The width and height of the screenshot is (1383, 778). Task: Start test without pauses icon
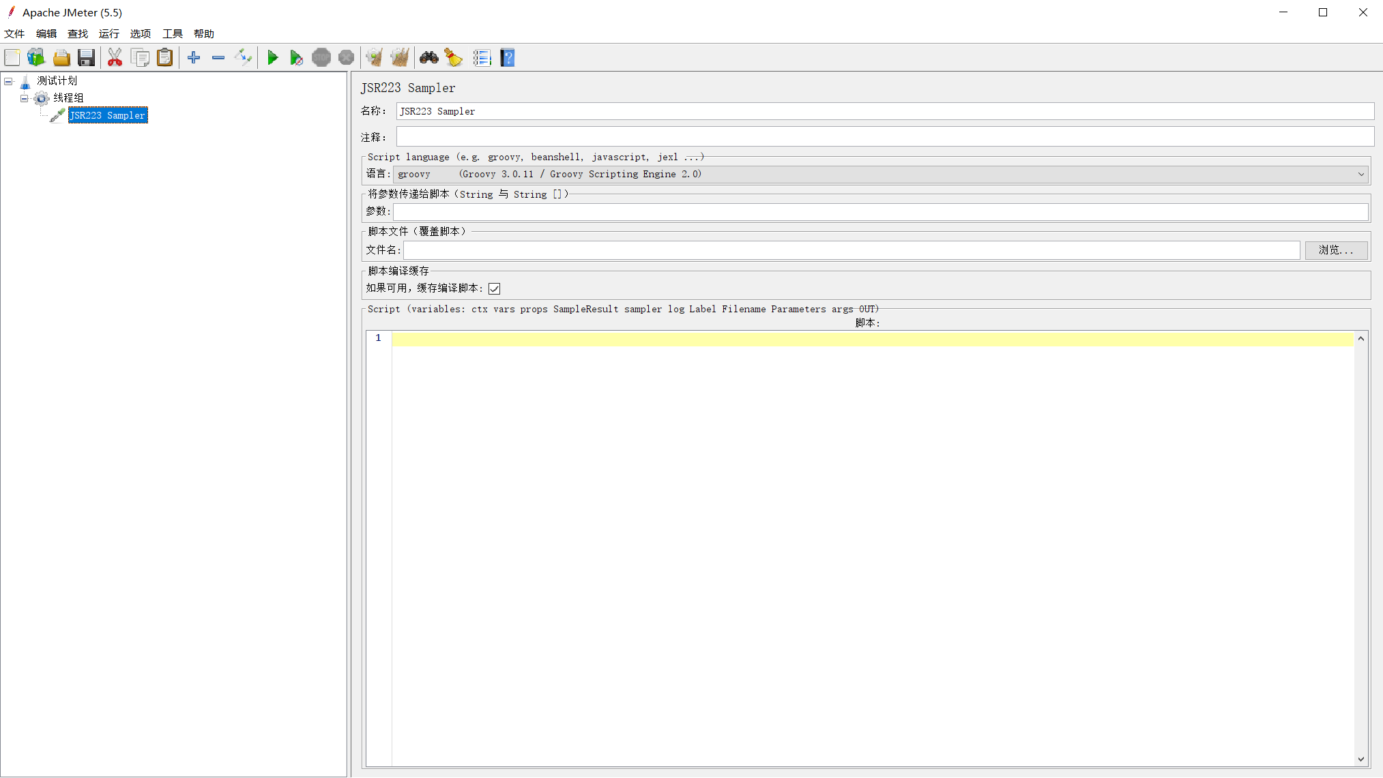tap(296, 58)
